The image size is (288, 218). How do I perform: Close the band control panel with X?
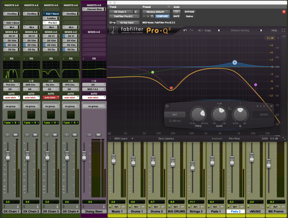click(x=271, y=106)
